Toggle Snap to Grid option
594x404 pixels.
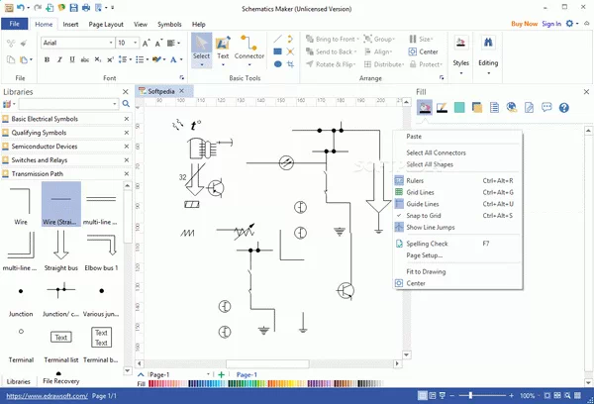coord(424,215)
